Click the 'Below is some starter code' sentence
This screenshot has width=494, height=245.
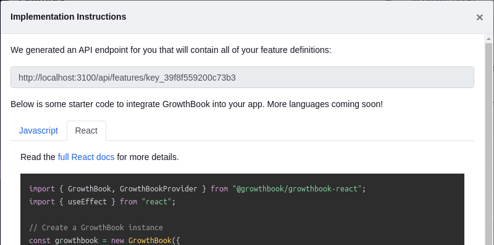pyautogui.click(x=196, y=104)
